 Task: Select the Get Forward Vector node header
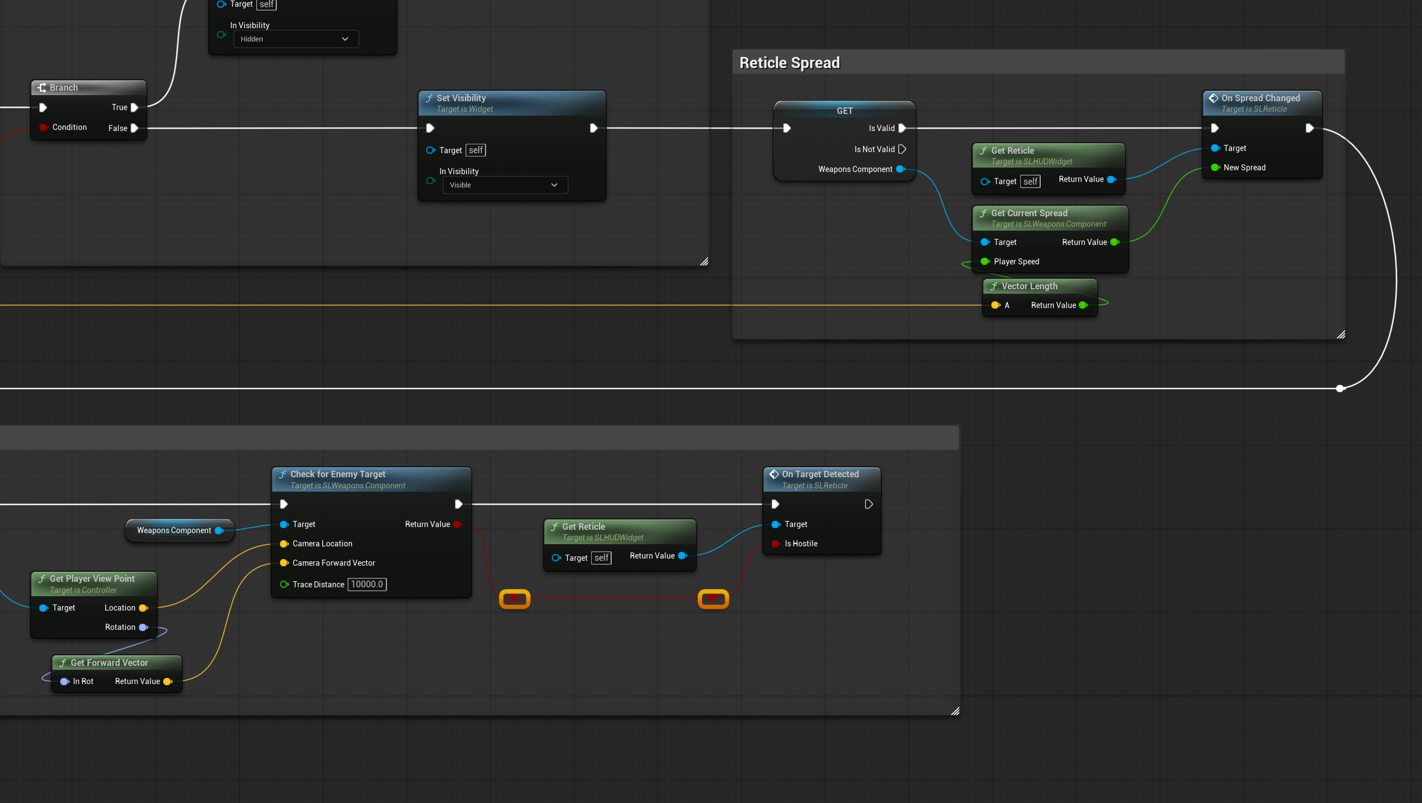point(117,663)
